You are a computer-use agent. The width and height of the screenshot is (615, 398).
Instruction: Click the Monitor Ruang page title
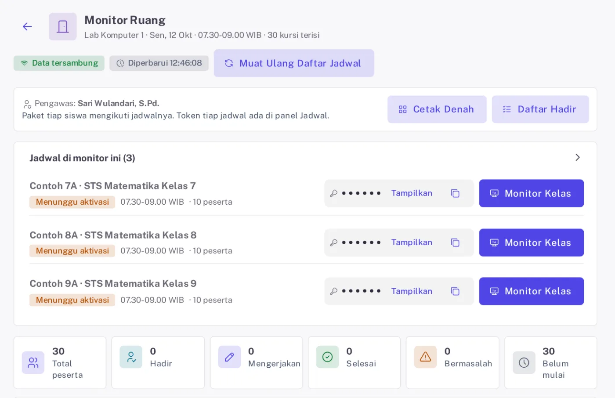click(x=125, y=20)
